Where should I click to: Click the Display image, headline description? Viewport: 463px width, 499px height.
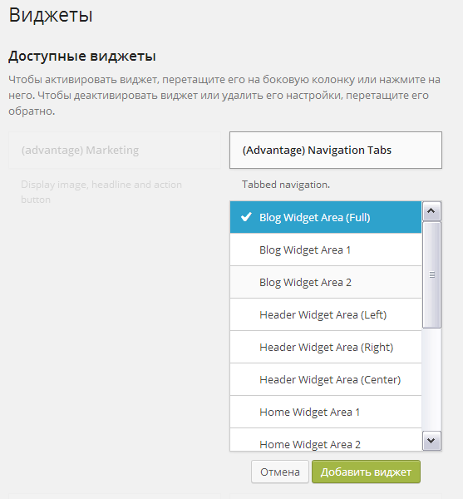coord(101,192)
